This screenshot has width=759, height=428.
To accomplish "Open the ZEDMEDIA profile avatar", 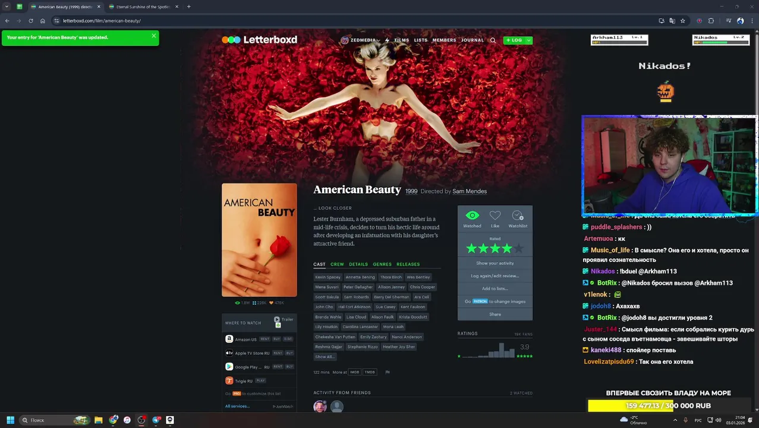I will point(345,40).
